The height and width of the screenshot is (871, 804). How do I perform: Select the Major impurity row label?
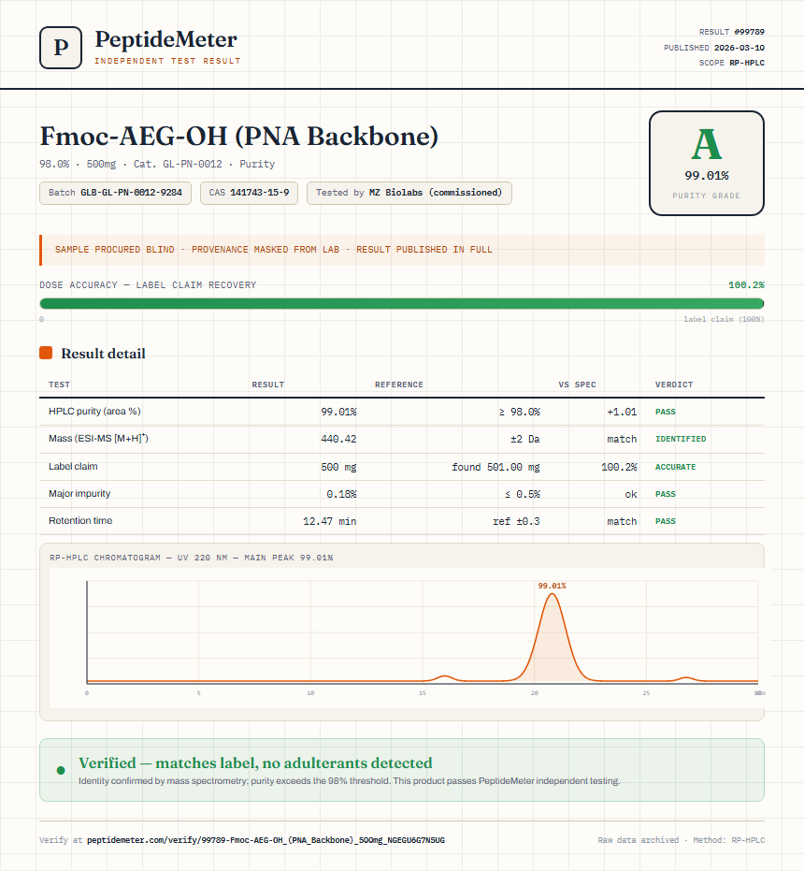(79, 493)
